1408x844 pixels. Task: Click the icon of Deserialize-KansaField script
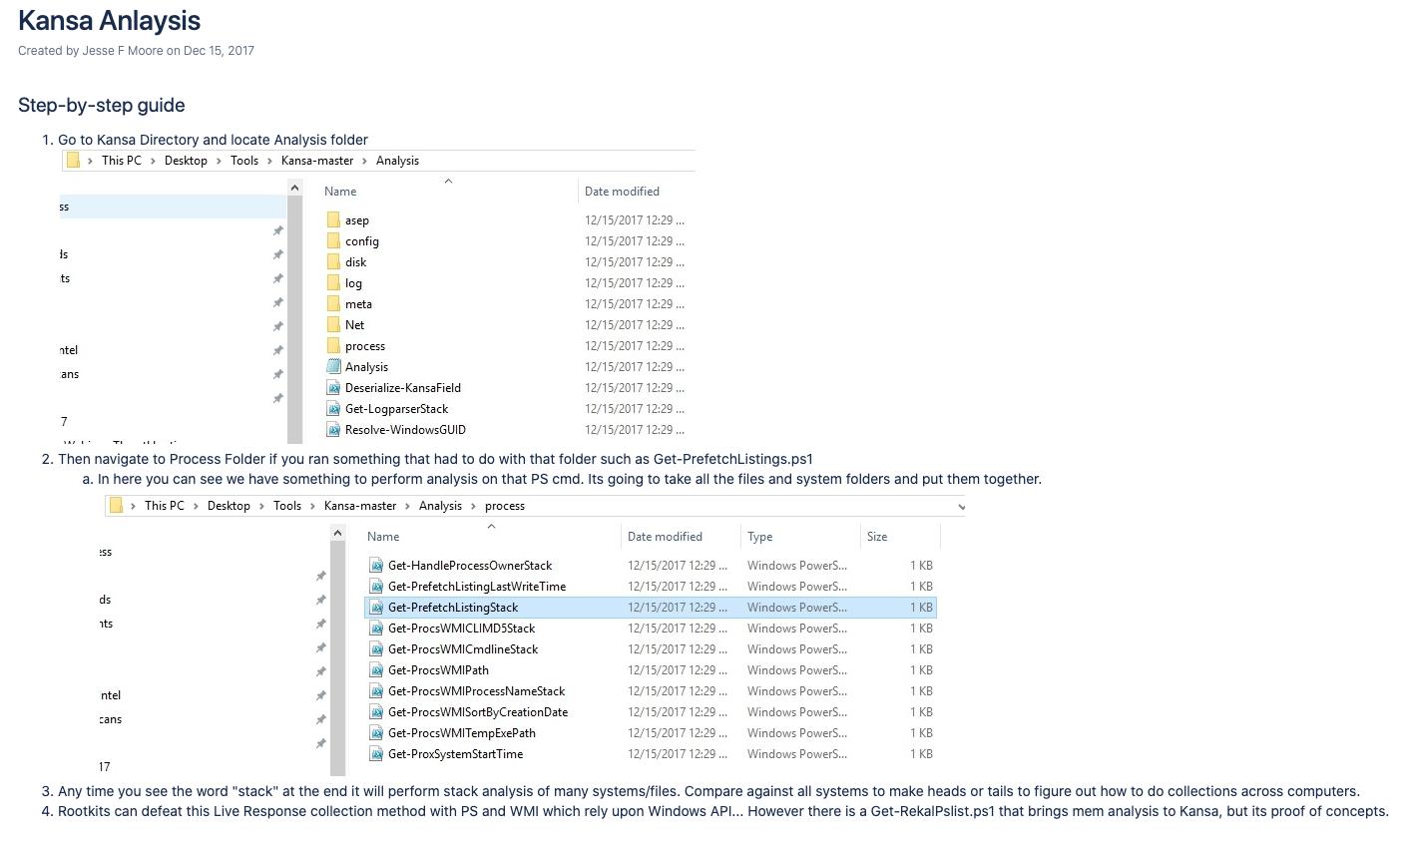pos(333,388)
